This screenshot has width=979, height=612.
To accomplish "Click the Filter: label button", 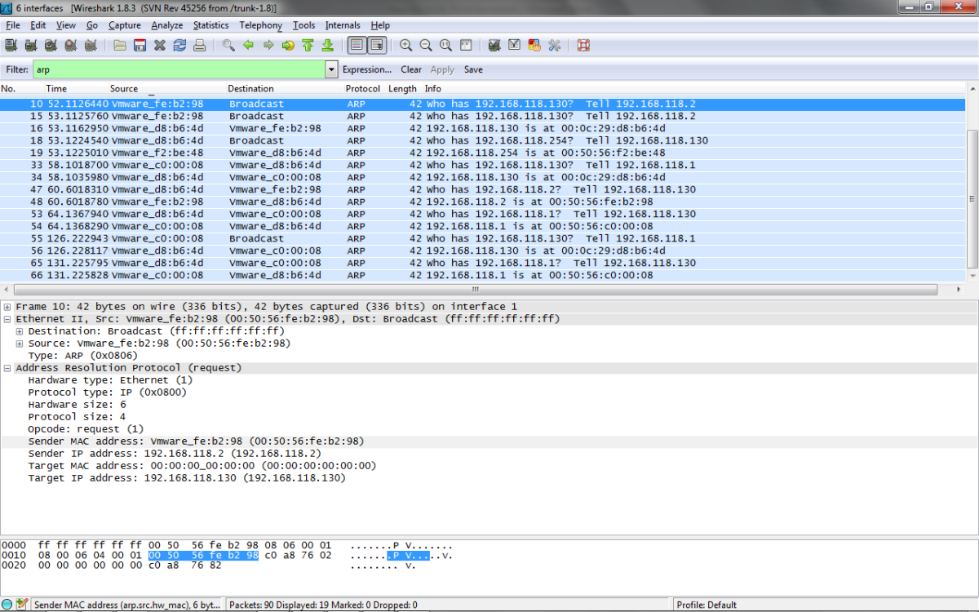I will point(17,70).
